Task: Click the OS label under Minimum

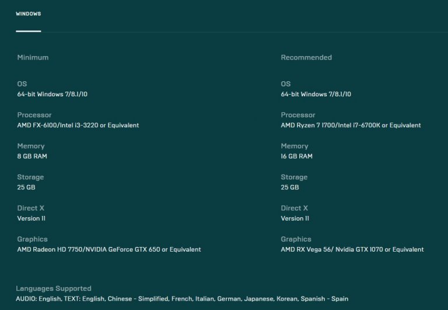Action: pos(22,84)
